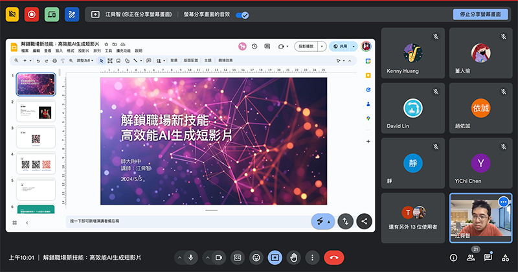Click the print icon in toolbar

point(54,61)
